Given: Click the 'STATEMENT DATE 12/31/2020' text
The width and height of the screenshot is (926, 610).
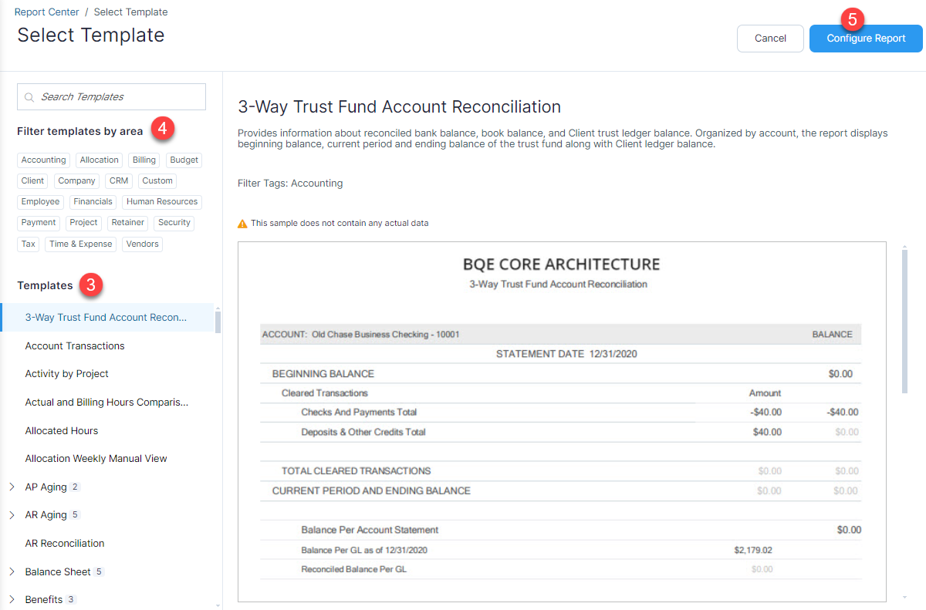Looking at the screenshot, I should [566, 354].
